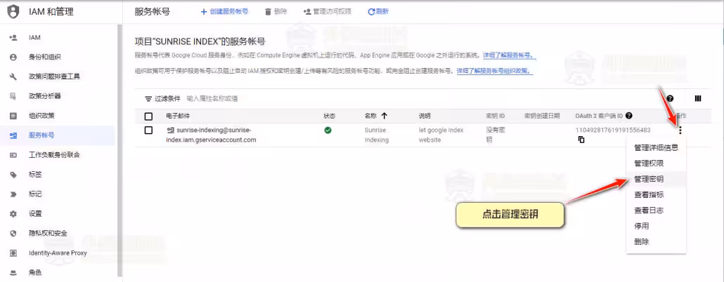The width and height of the screenshot is (724, 282).
Task: Copy the OAuth 2 client ID
Action: (x=581, y=140)
